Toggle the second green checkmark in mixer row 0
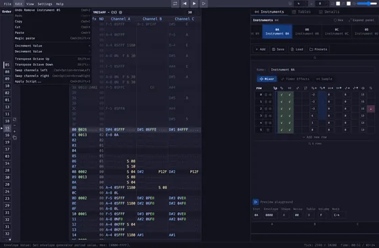This screenshot has height=248, width=379. (x=290, y=95)
